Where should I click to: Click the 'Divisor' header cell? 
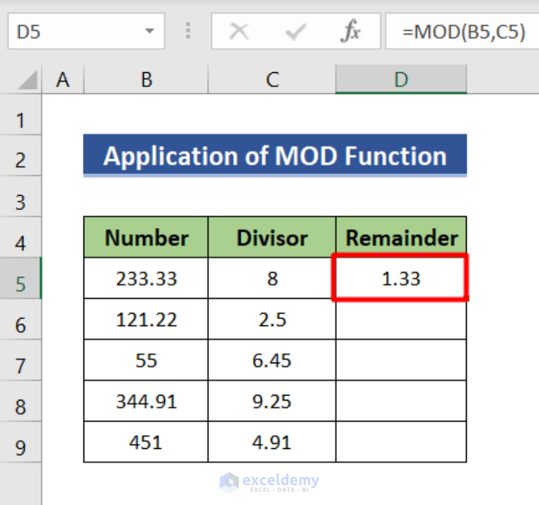(272, 237)
